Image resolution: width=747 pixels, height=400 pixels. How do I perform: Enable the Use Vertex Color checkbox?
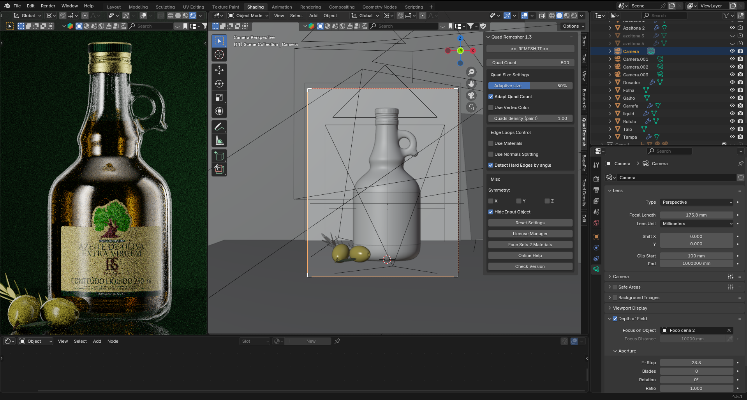pyautogui.click(x=491, y=107)
